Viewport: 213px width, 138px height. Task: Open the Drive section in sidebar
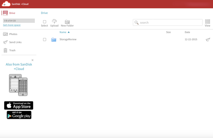tap(9, 13)
